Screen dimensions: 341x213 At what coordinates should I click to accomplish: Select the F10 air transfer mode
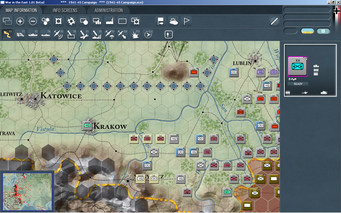[122, 34]
